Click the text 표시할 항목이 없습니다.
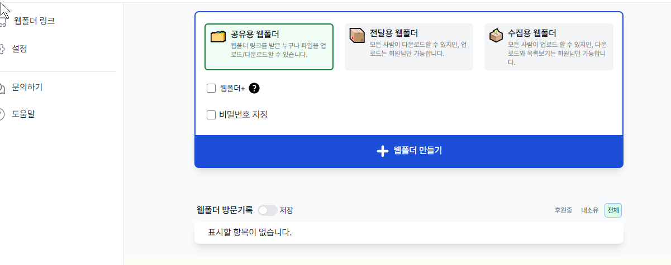 coord(250,232)
